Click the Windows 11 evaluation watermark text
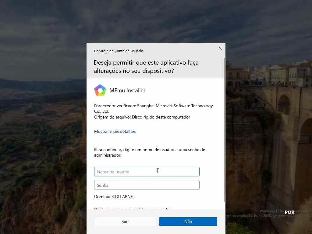 tap(269, 213)
